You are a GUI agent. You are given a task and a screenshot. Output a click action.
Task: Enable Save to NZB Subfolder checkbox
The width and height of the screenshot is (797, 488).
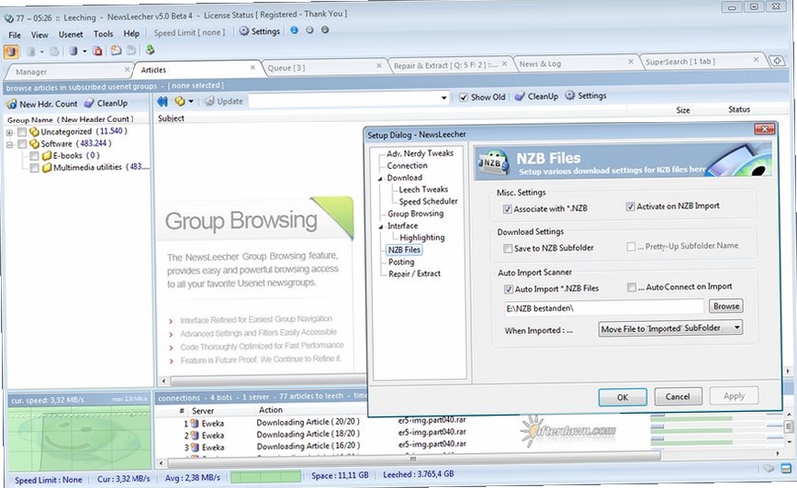pos(507,248)
